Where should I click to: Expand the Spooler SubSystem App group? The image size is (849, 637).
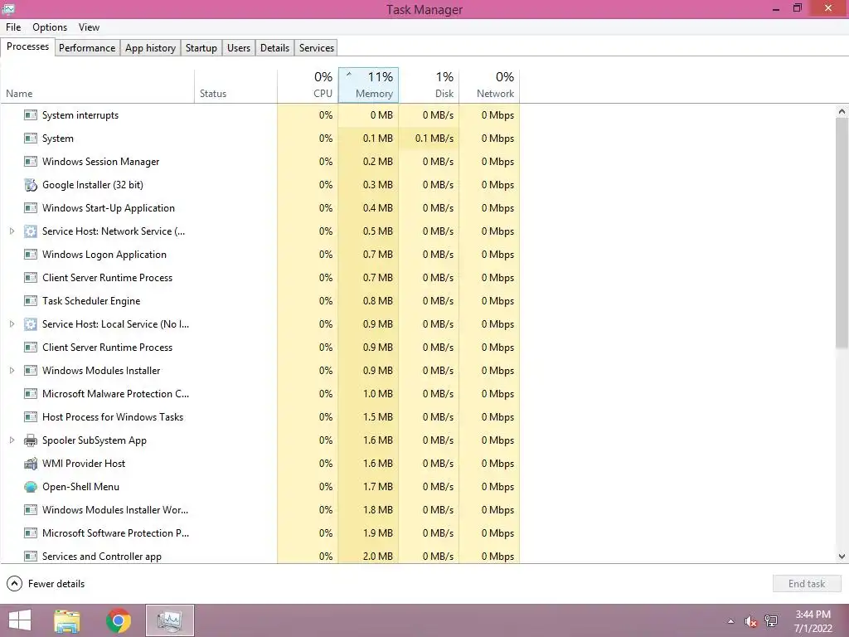(x=12, y=440)
